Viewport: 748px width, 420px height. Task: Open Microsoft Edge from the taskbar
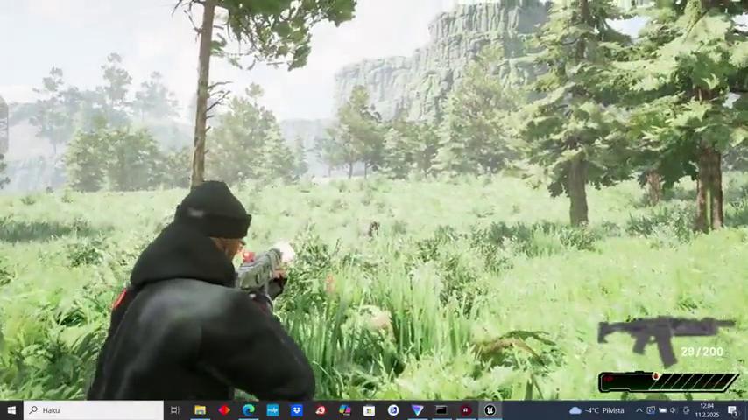(x=249, y=410)
